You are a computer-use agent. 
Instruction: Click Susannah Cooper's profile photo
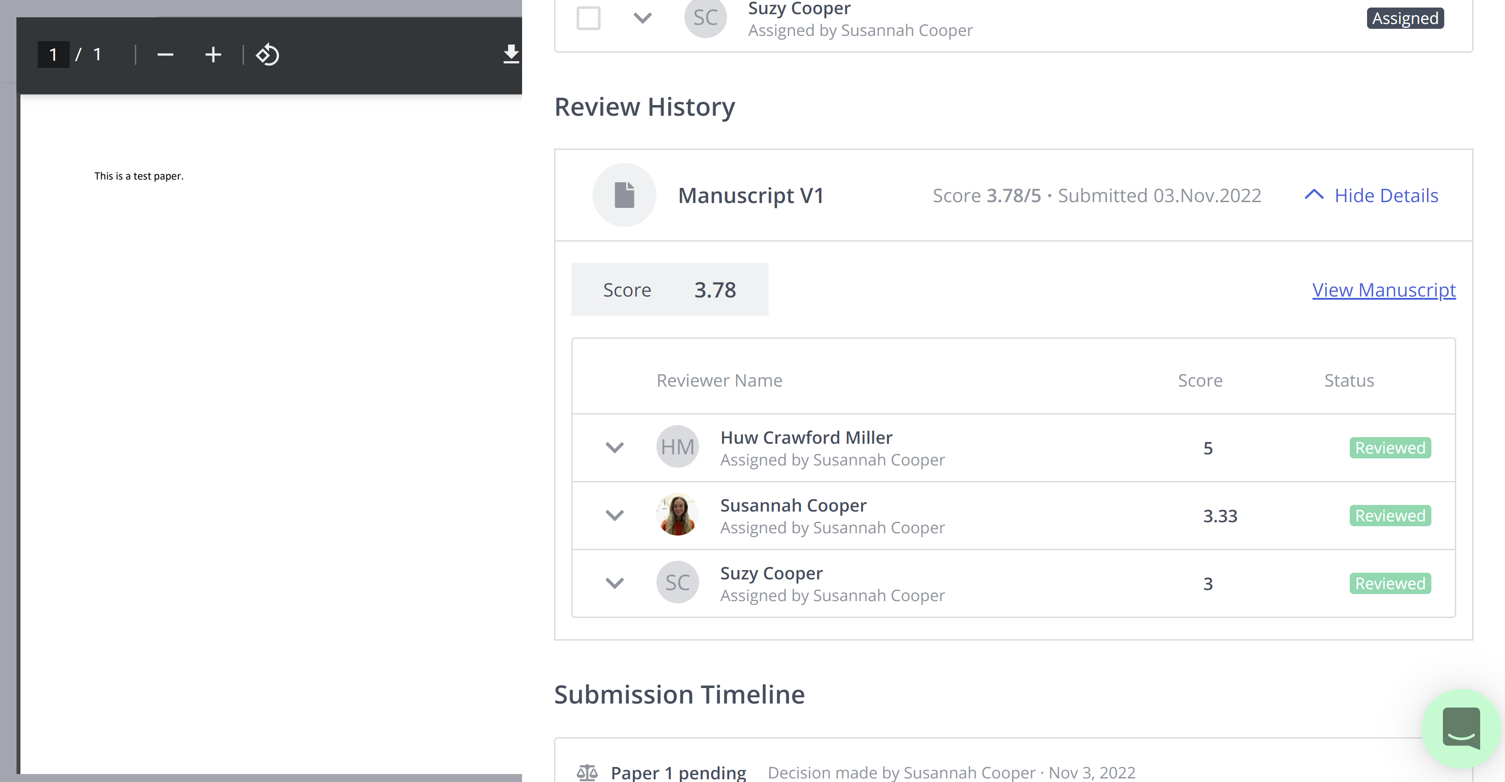click(678, 515)
